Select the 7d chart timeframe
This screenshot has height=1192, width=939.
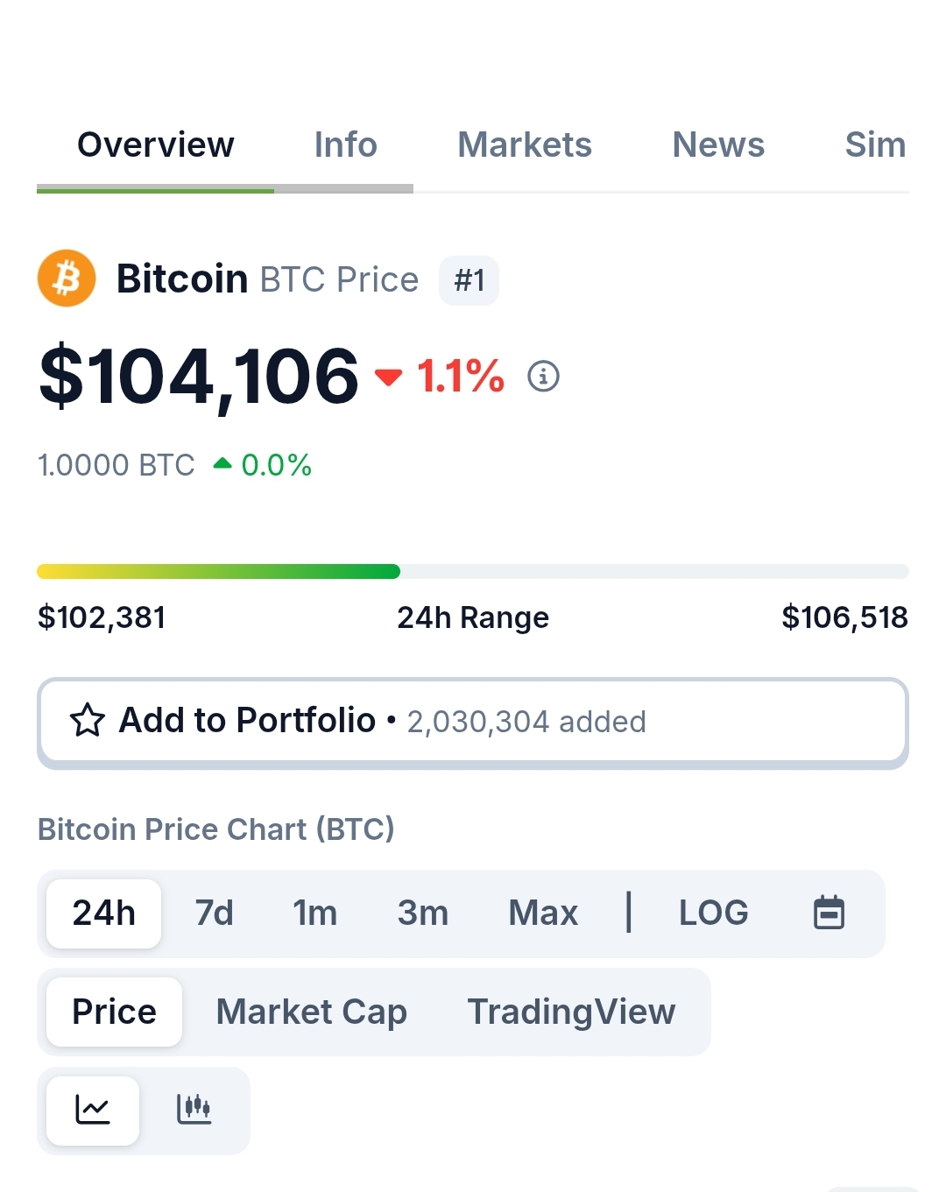pyautogui.click(x=214, y=913)
